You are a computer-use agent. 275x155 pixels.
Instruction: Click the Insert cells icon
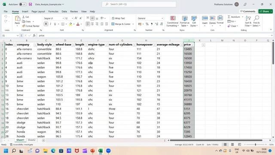pos(205,18)
